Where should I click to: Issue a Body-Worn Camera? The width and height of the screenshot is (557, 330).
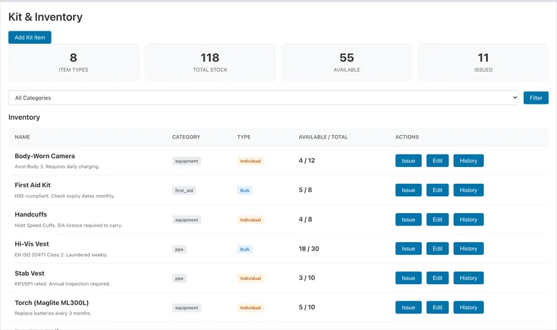click(408, 161)
